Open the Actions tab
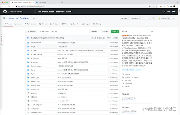 43,24
